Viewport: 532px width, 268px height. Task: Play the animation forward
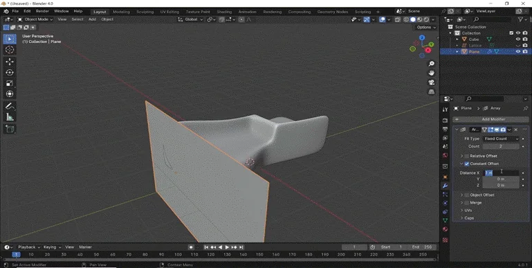pos(228,247)
